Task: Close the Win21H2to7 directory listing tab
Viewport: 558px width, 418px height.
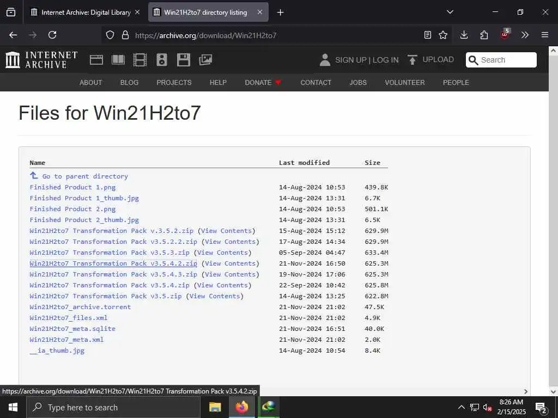Action: point(260,12)
